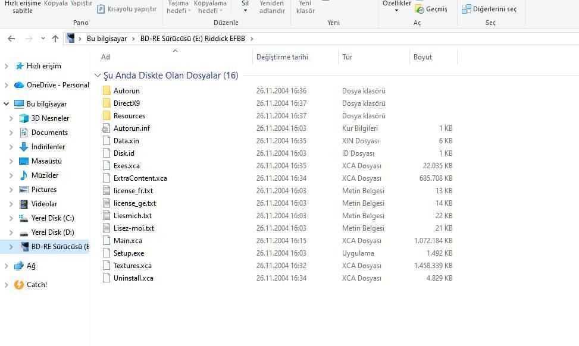Select Textures.xca file
This screenshot has width=579, height=346.
[133, 266]
